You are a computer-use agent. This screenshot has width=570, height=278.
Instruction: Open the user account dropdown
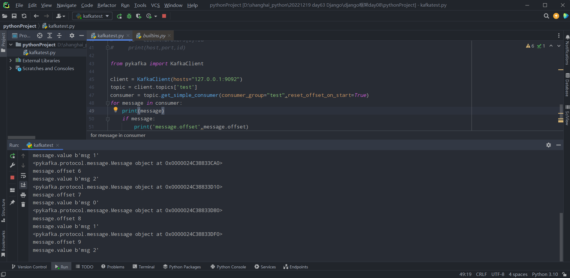pos(61,16)
